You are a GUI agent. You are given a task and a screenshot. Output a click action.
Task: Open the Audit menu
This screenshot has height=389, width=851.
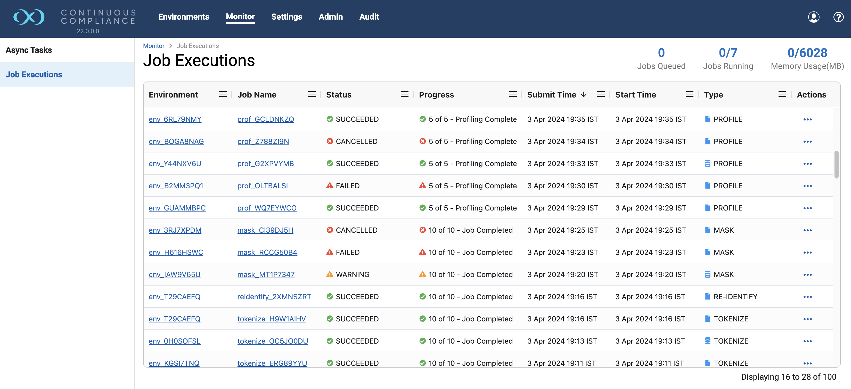pyautogui.click(x=369, y=17)
